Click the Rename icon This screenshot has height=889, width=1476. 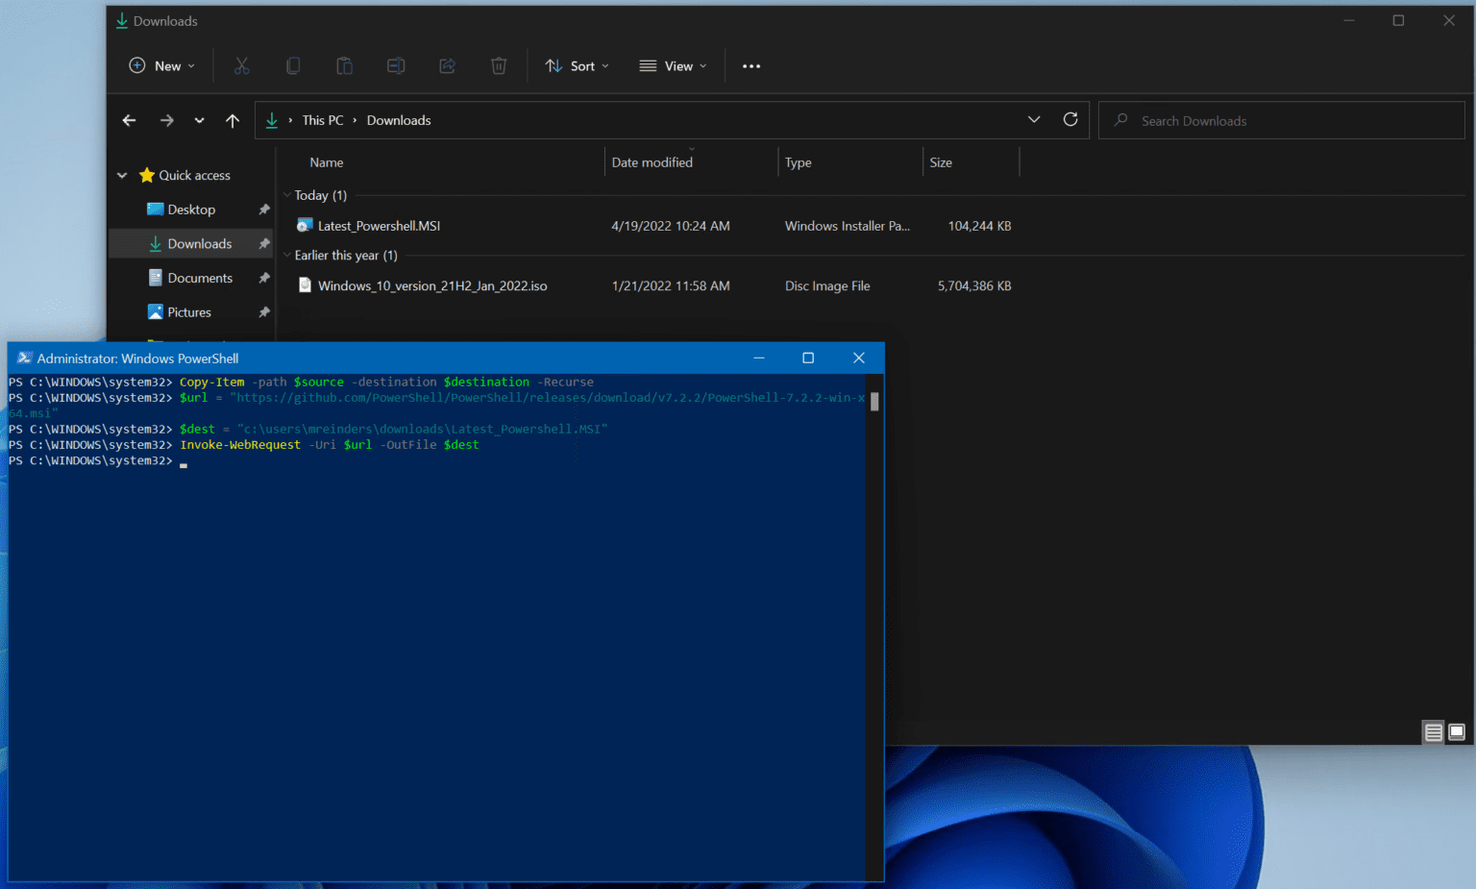tap(396, 65)
